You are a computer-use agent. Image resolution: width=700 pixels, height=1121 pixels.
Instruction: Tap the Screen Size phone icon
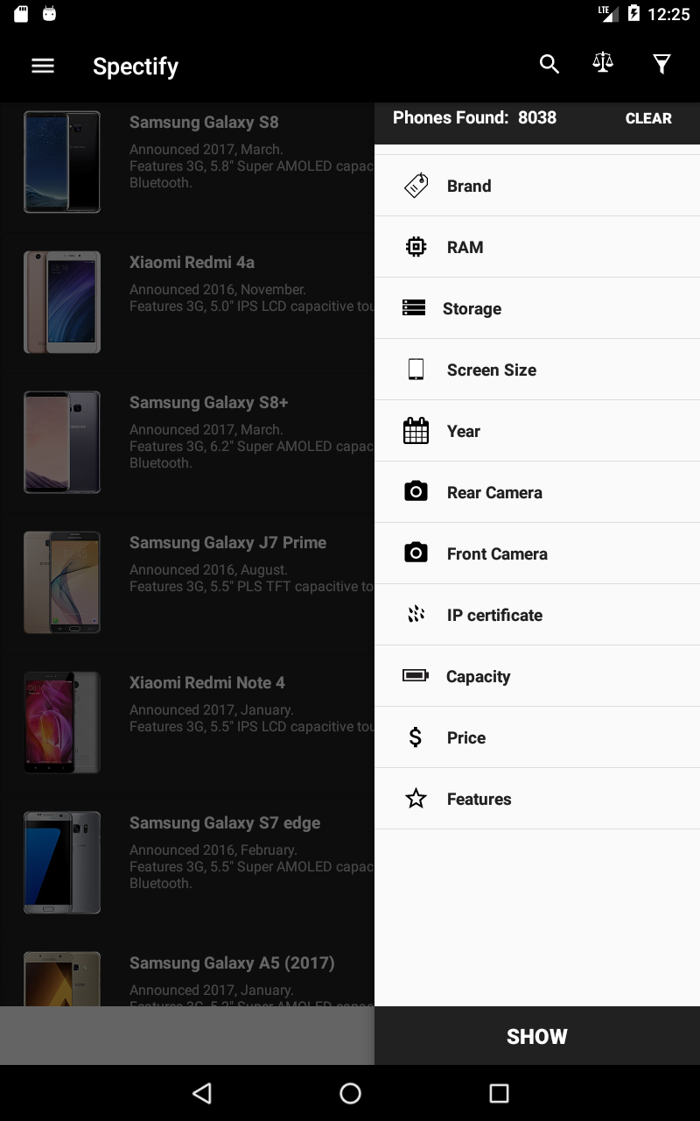click(x=416, y=370)
